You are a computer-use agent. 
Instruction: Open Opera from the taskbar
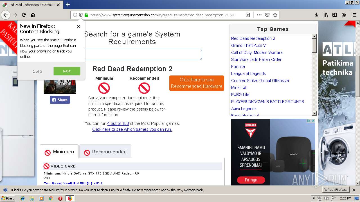pyautogui.click(x=60, y=198)
